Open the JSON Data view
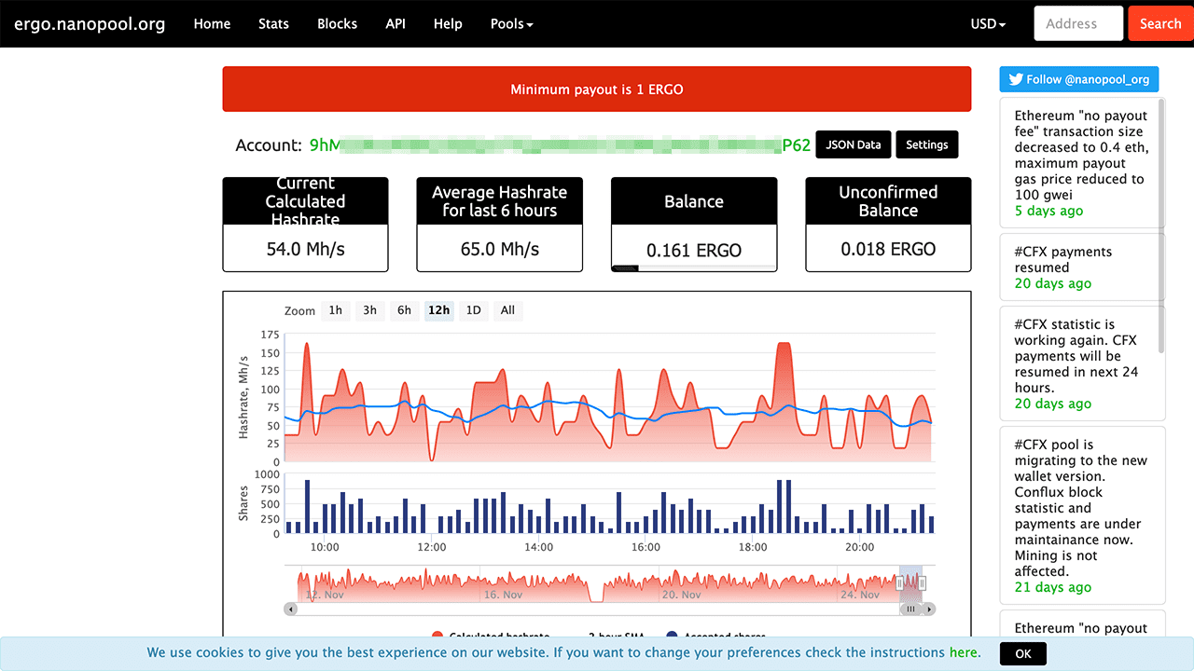1194x671 pixels. [853, 144]
